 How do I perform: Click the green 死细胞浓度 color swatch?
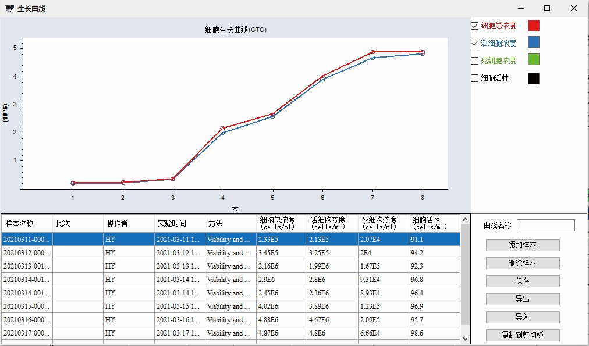tap(533, 60)
